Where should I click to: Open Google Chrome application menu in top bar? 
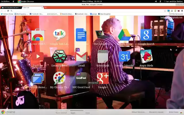tap(26, 1)
